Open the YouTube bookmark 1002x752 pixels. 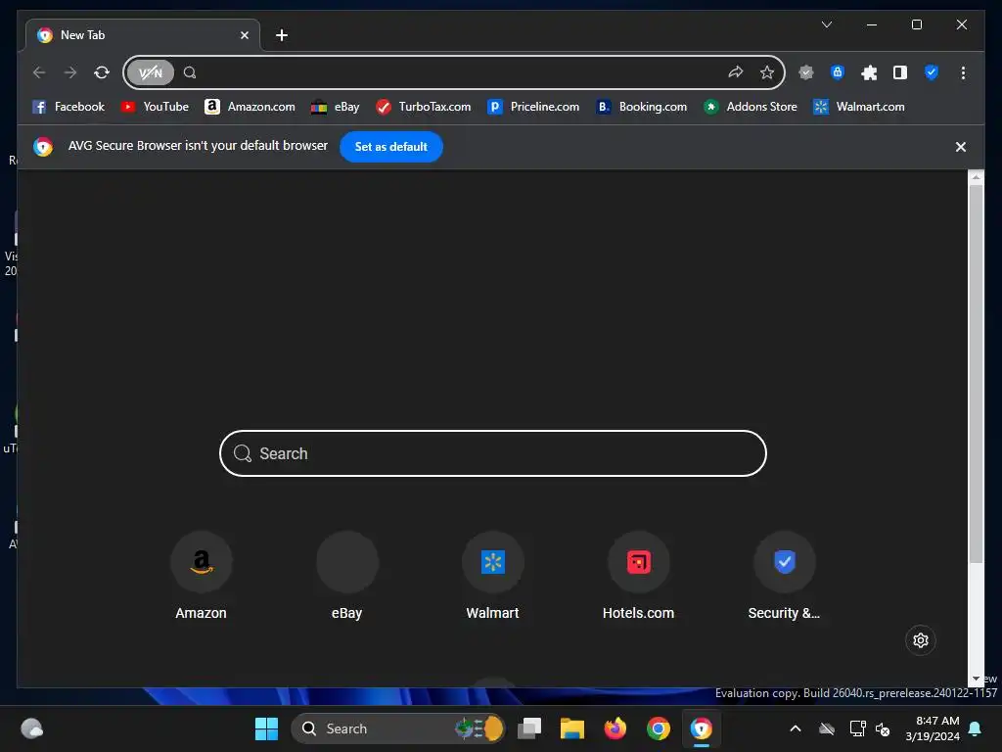156,107
